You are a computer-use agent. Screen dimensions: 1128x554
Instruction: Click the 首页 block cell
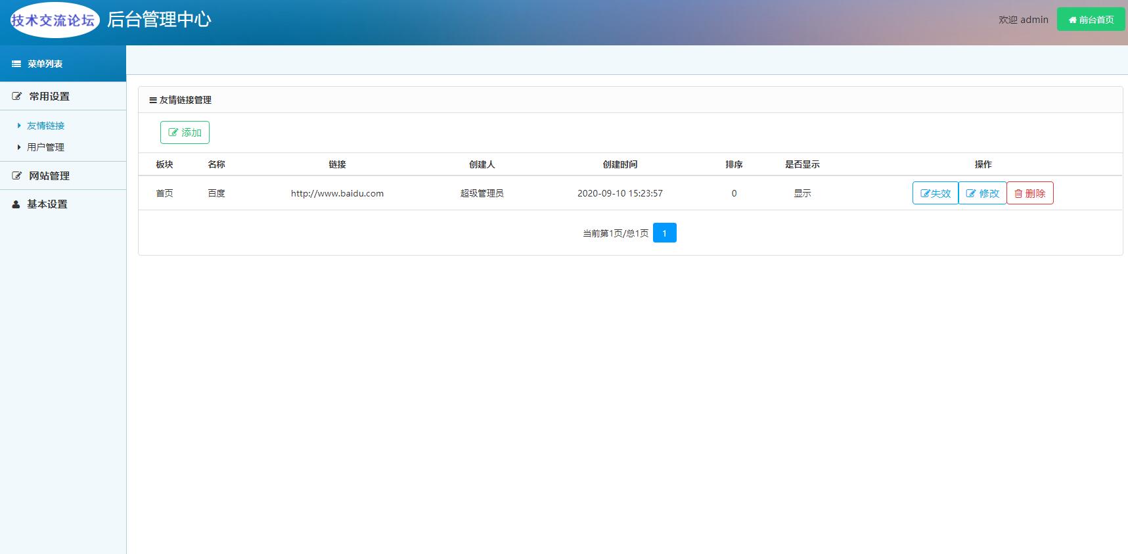(164, 193)
